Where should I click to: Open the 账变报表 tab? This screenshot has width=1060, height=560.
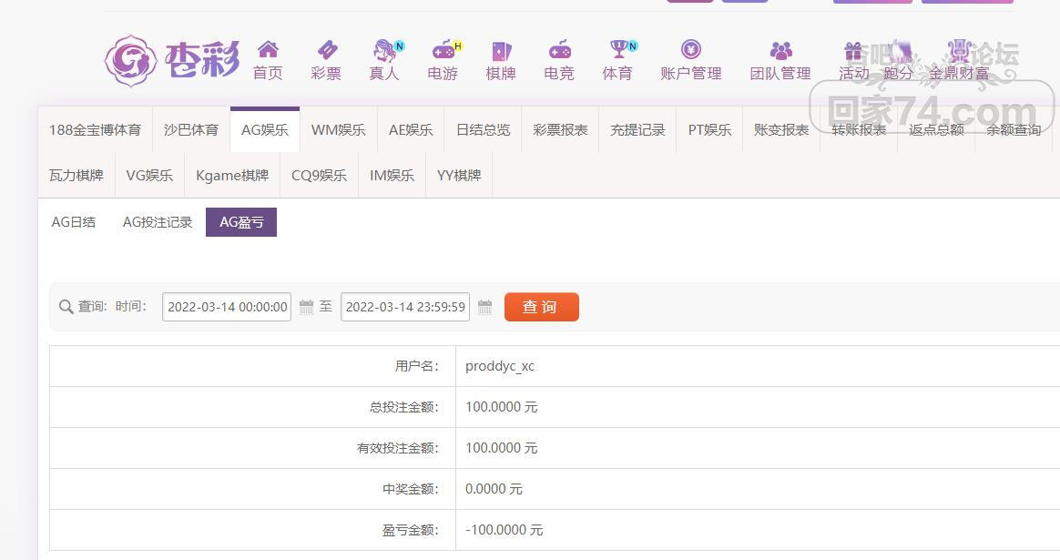tap(781, 130)
